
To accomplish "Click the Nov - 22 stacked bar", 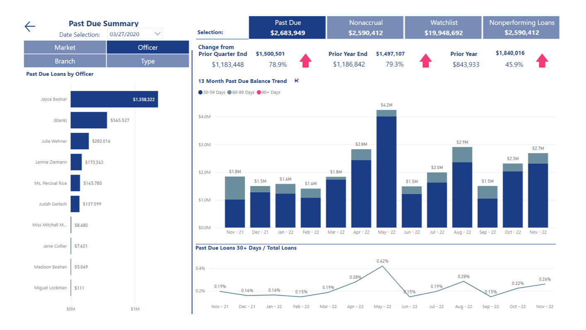I will (538, 190).
